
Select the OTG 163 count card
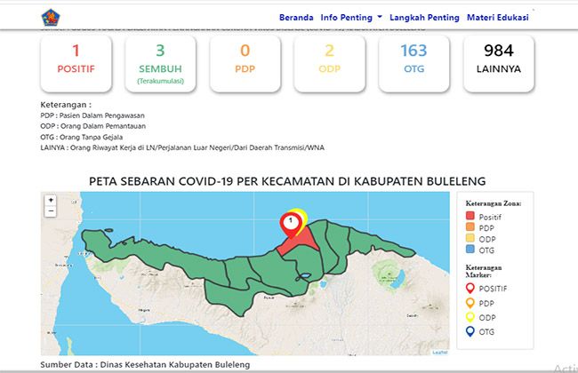(414, 62)
